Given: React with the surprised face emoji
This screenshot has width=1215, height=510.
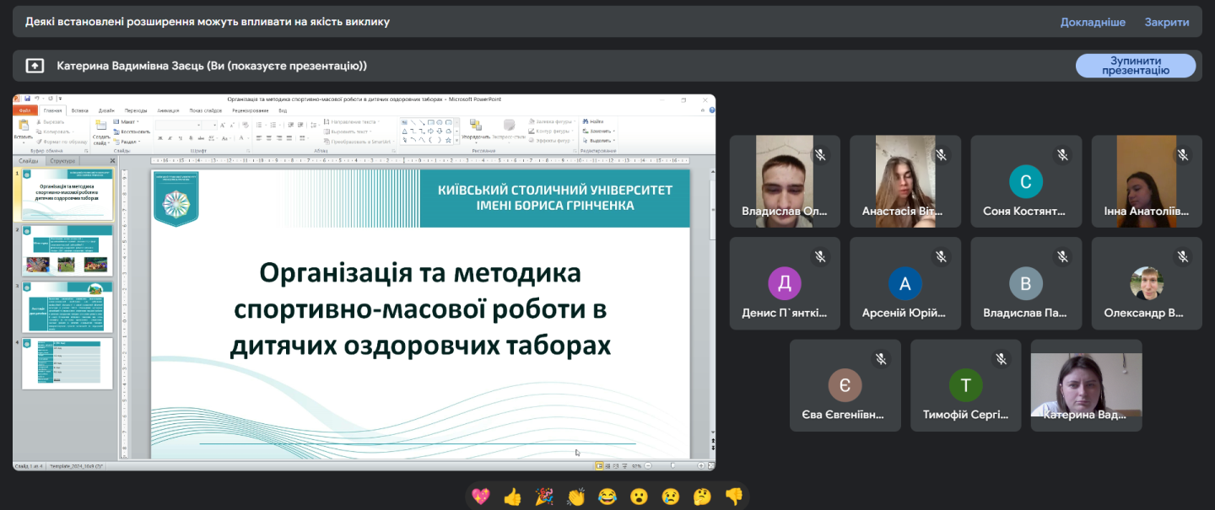Looking at the screenshot, I should pos(640,497).
